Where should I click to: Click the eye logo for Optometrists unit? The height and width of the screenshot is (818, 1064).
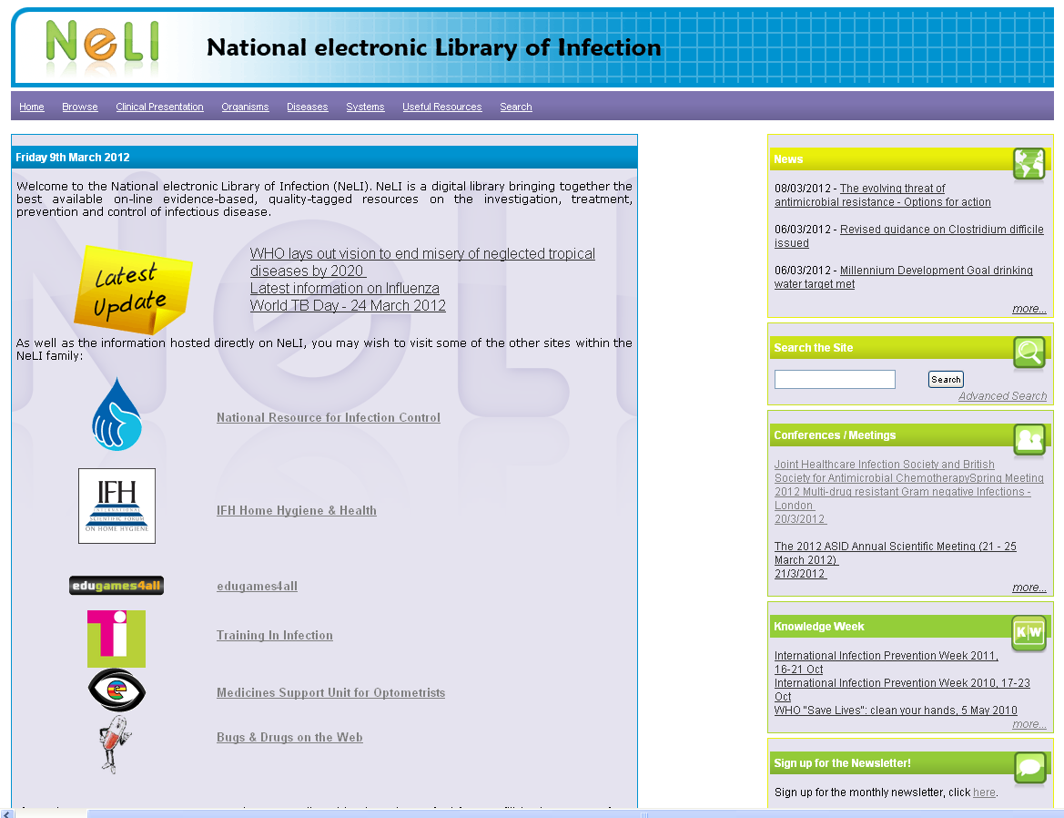point(117,690)
